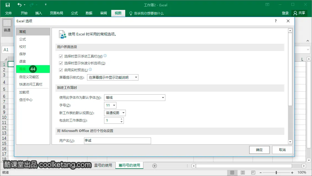The height and width of the screenshot is (176, 312).
Task: Collapse the ribbon with up chevron
Action: (308, 41)
